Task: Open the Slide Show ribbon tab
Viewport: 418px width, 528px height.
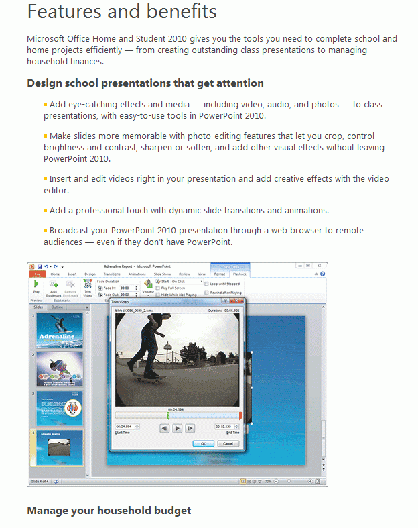Action: point(162,274)
